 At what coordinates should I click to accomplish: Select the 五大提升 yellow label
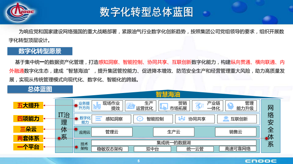[x=28, y=106]
